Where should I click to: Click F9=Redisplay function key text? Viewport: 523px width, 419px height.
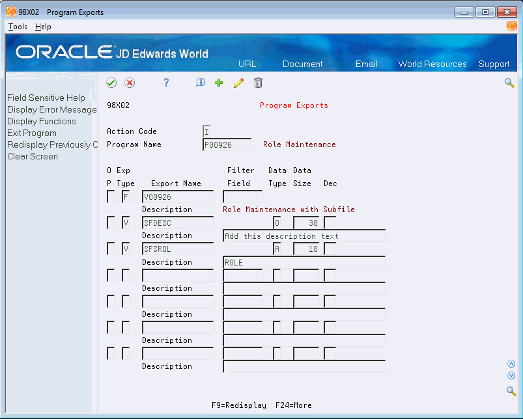point(239,405)
